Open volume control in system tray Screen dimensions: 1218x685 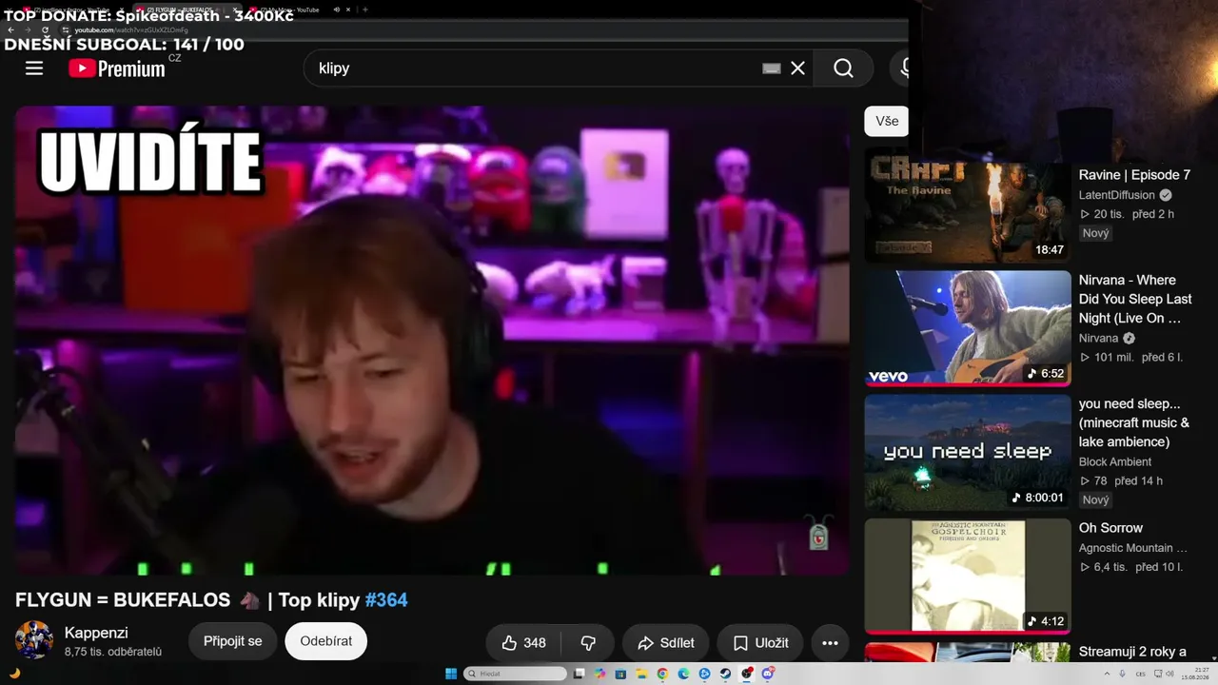point(1170,674)
